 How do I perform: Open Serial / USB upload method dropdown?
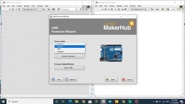pyautogui.click(x=70, y=68)
